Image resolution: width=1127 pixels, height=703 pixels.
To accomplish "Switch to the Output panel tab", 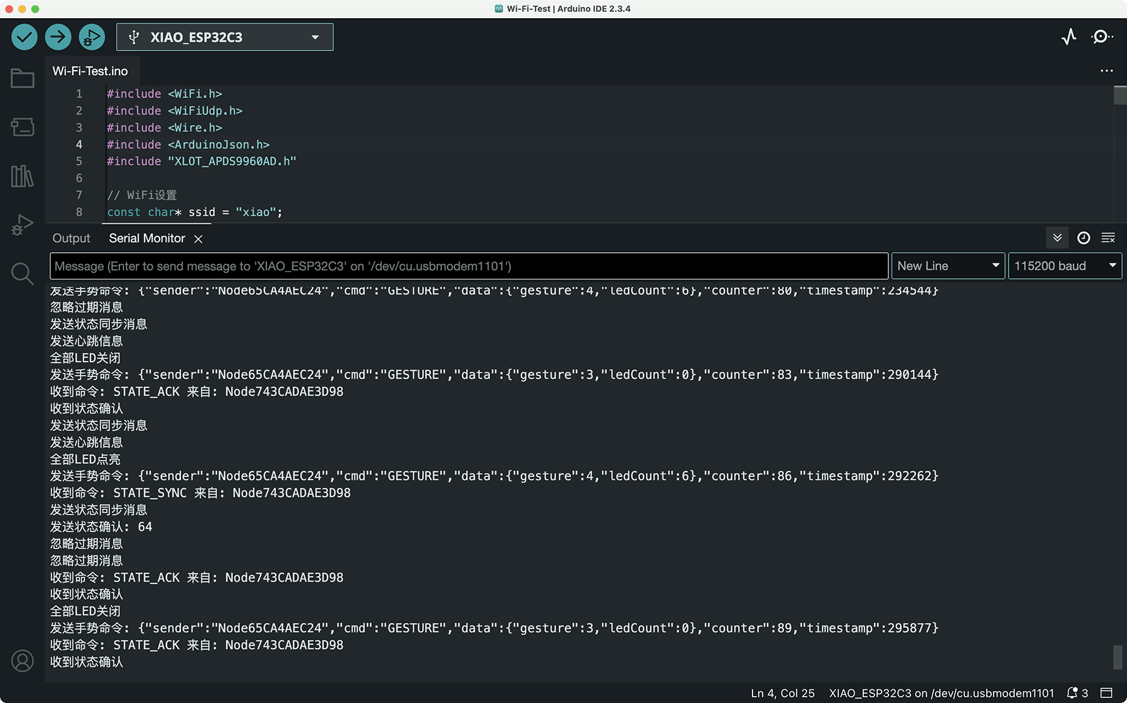I will click(x=71, y=238).
